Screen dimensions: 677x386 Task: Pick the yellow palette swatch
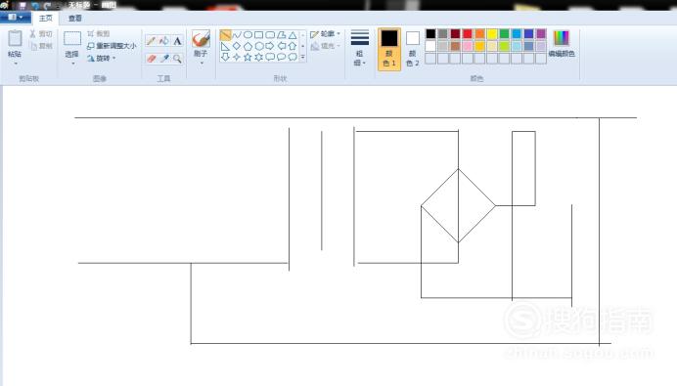point(492,33)
